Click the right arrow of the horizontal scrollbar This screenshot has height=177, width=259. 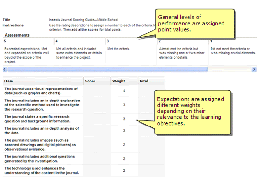(x=254, y=70)
